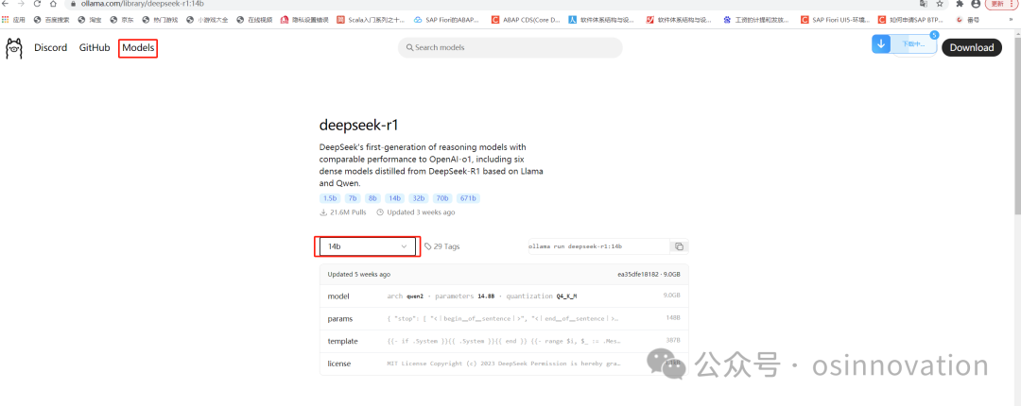Go back with the browser back arrow
1021x406 pixels.
click(6, 3)
